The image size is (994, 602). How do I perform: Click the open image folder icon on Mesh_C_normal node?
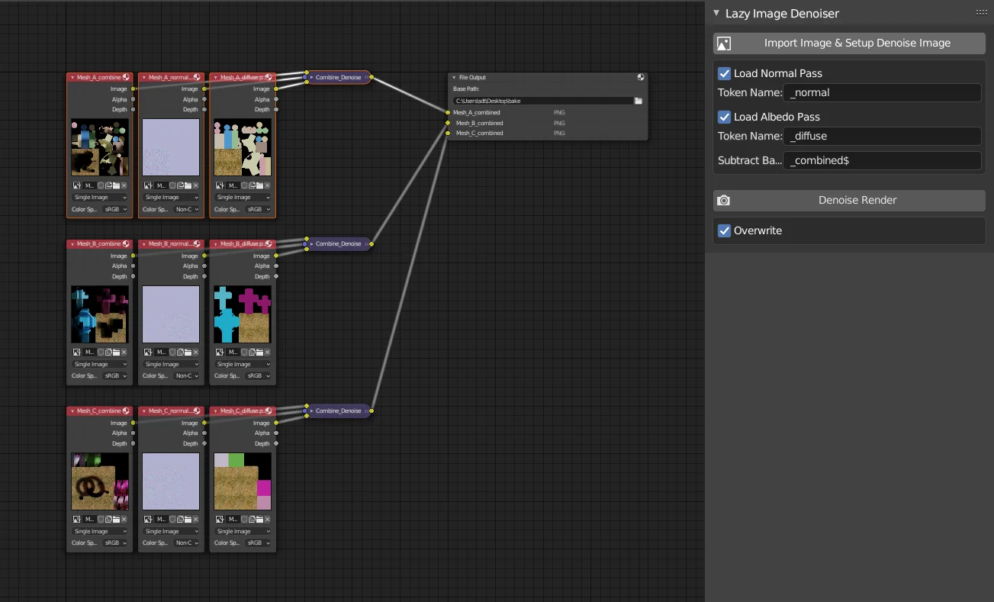(188, 519)
